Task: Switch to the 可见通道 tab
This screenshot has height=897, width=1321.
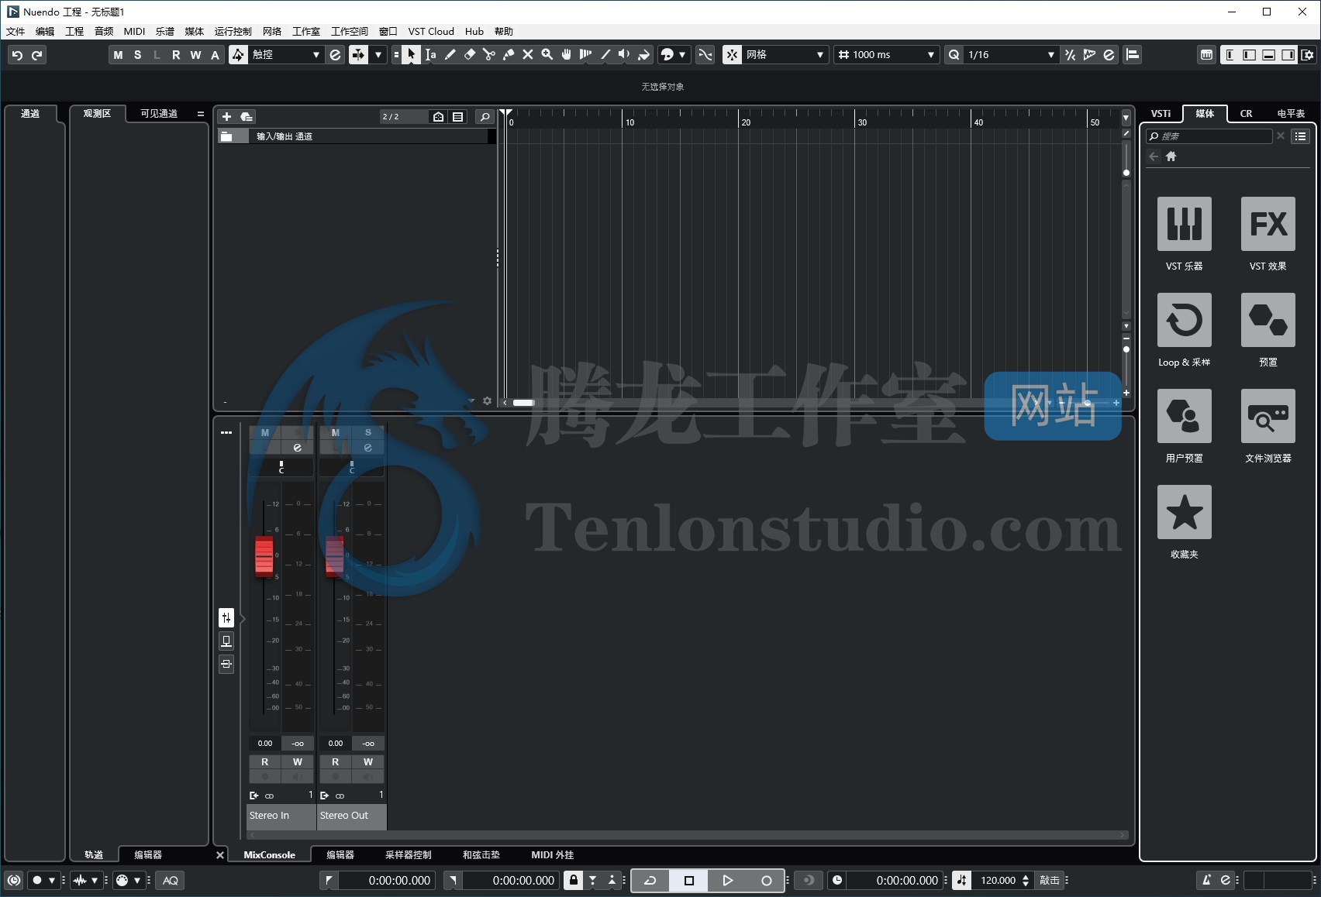Action: coord(159,114)
